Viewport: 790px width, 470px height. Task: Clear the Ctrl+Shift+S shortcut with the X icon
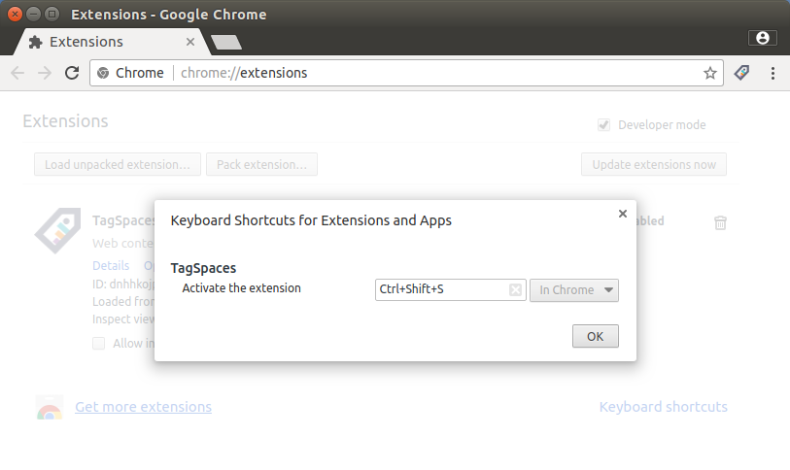(515, 289)
